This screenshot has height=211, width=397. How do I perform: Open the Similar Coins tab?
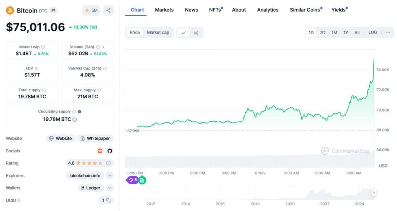click(306, 10)
